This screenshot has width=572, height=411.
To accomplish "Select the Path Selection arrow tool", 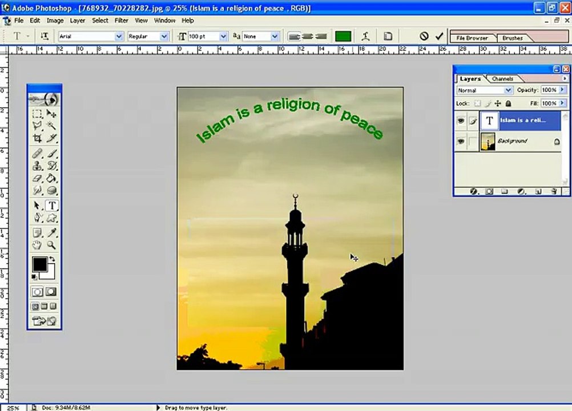I will point(37,205).
